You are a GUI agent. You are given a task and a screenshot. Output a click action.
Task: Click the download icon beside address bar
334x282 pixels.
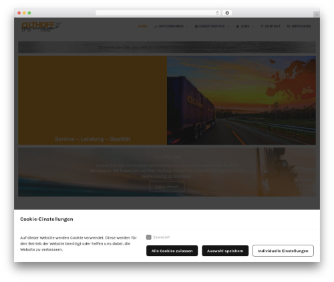227,13
